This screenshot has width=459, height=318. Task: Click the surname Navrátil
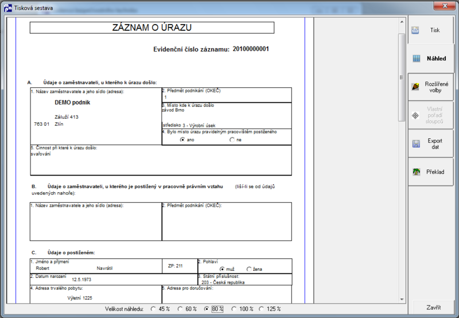[x=104, y=268]
